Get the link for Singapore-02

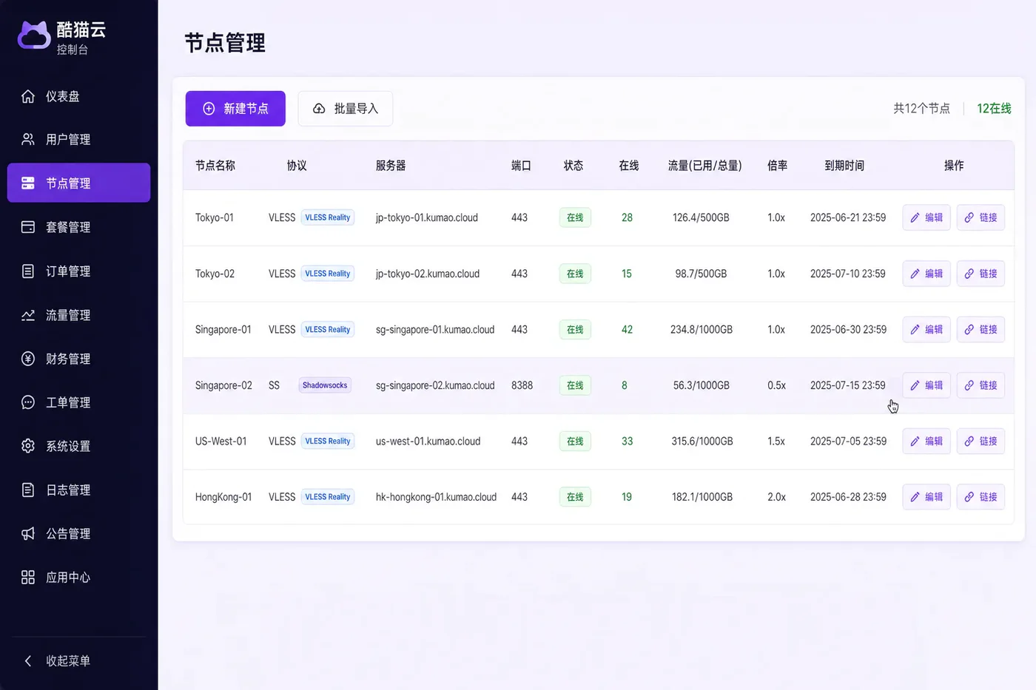click(980, 385)
